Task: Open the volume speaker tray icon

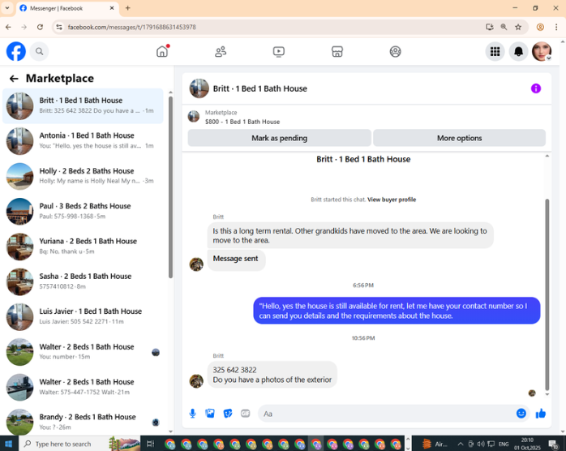Action: pos(481,445)
